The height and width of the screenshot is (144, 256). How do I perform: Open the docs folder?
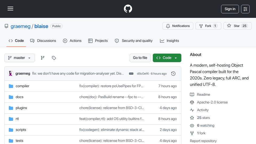19,97
